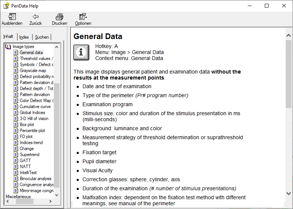Print the topic via Drucken icon
The image size is (293, 209).
tap(60, 17)
